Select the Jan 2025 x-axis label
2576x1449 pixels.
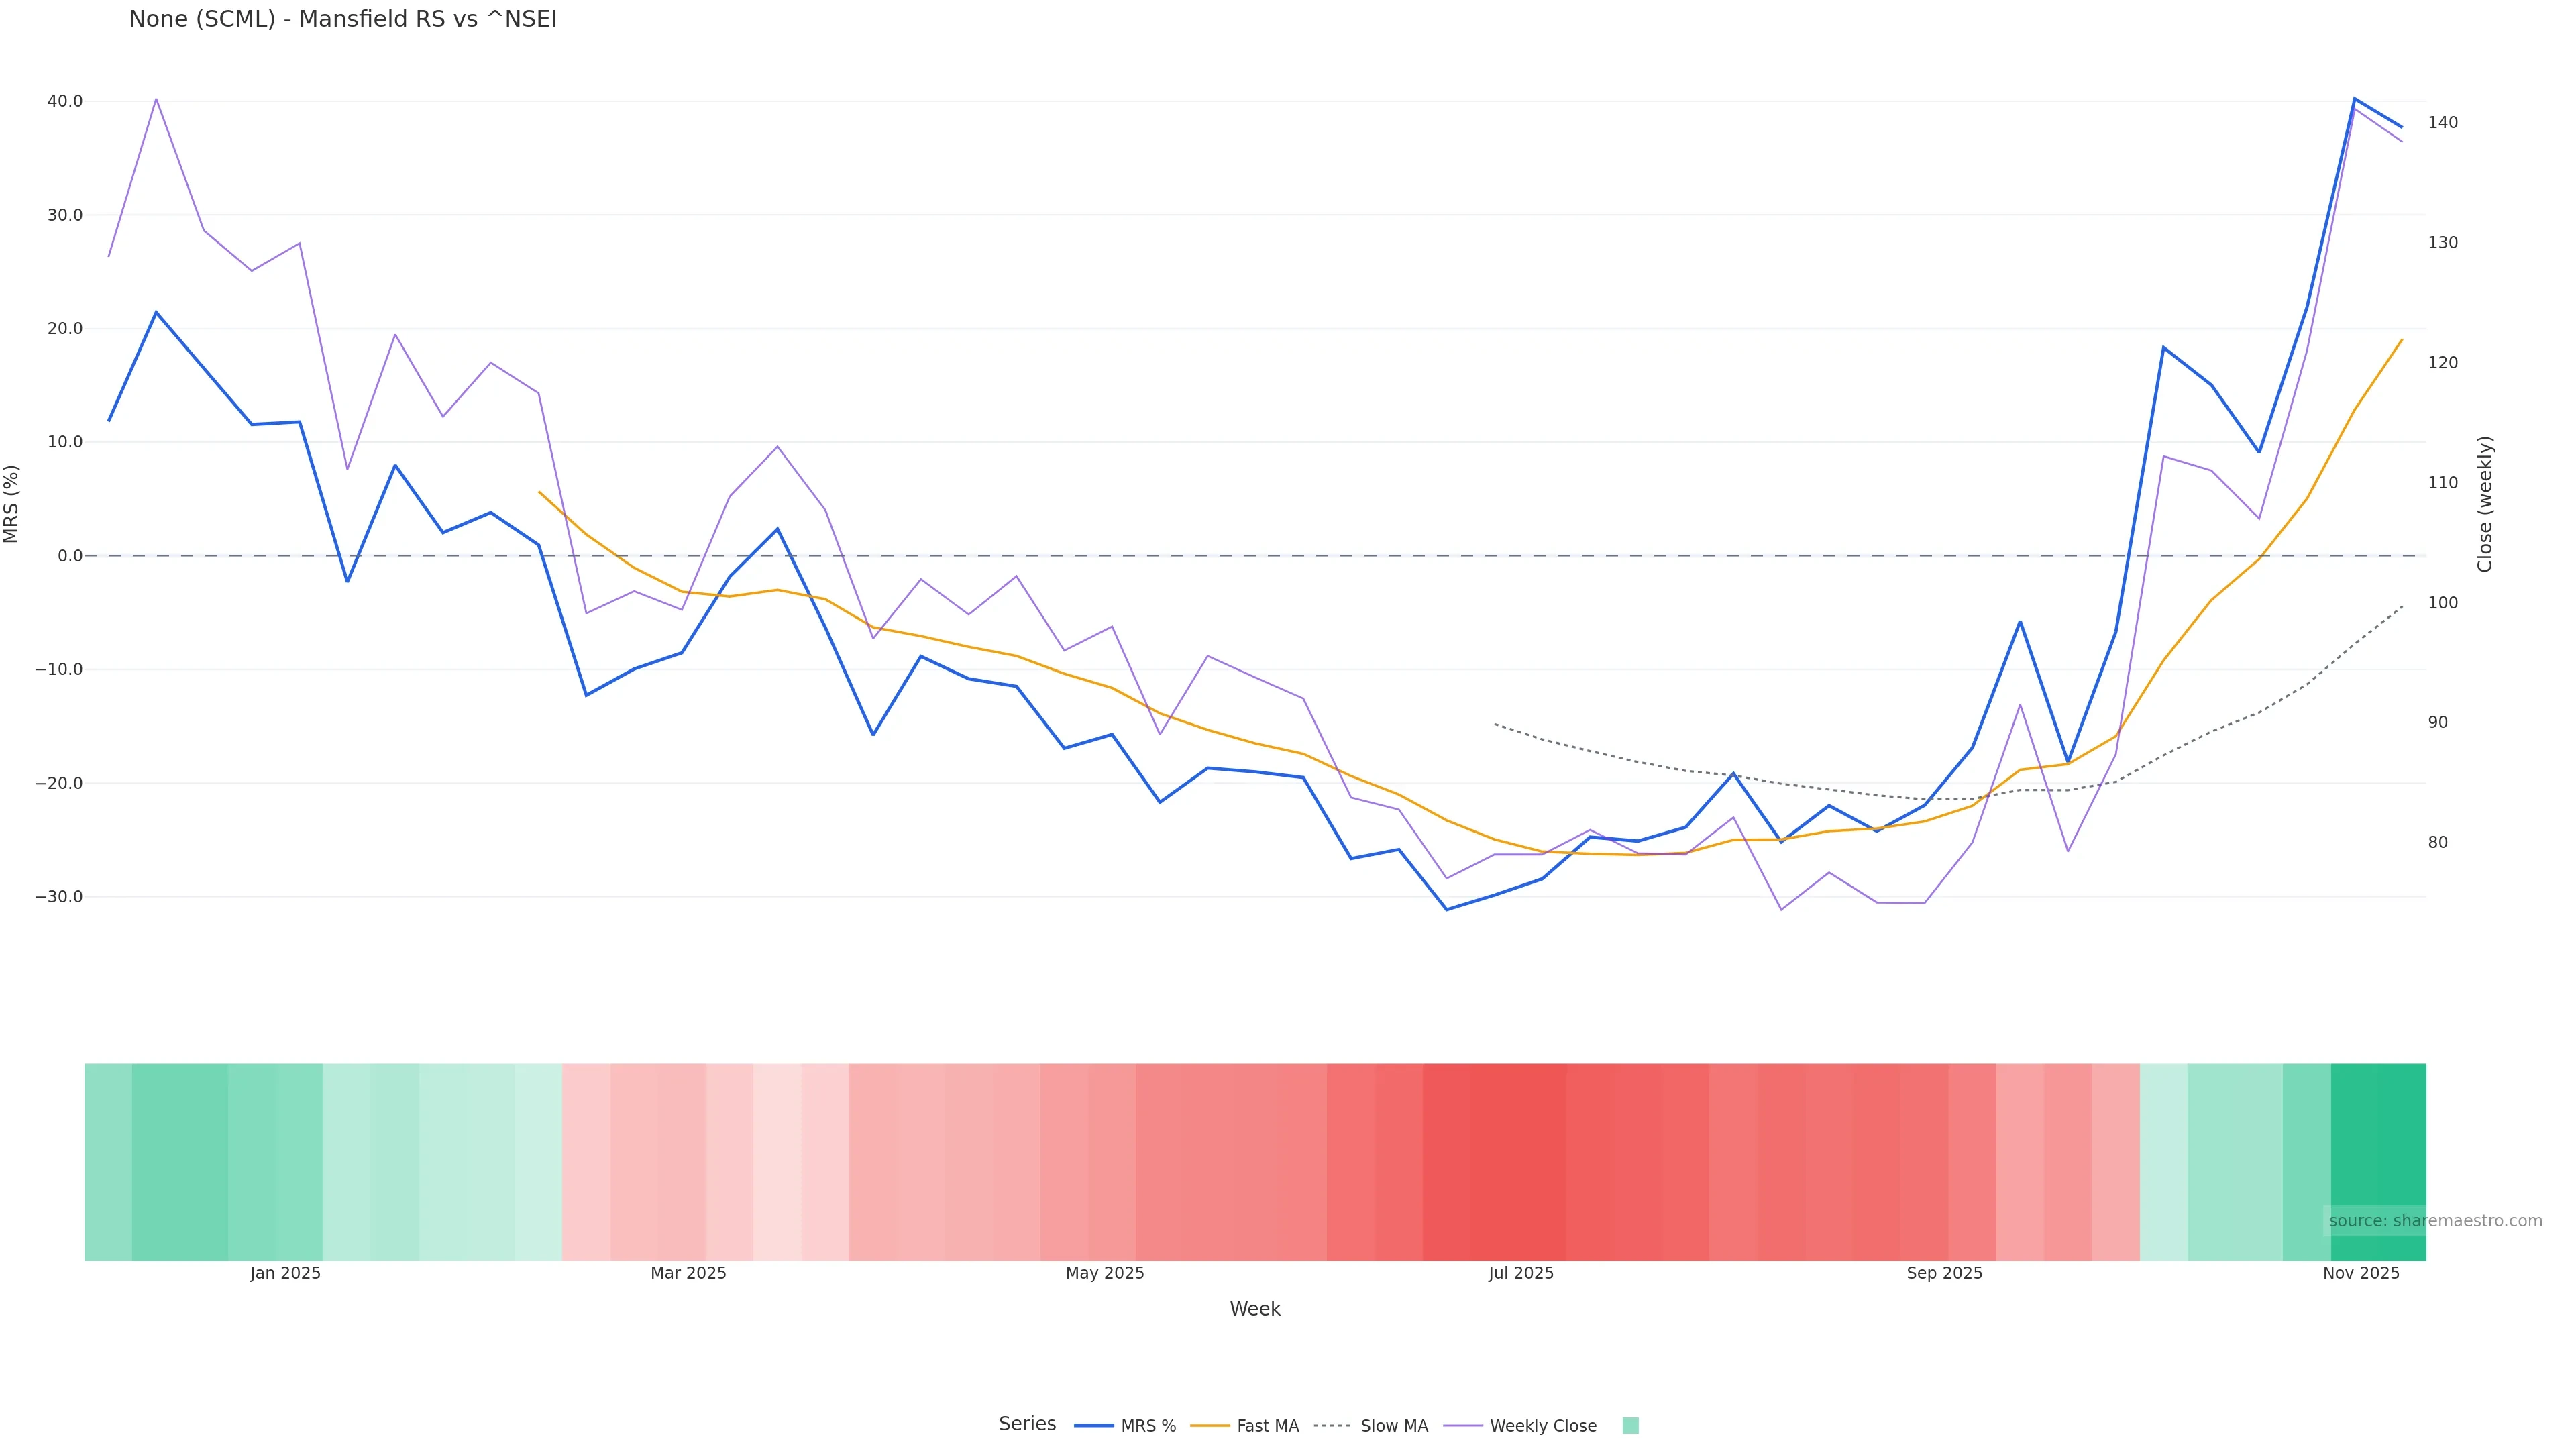285,1273
